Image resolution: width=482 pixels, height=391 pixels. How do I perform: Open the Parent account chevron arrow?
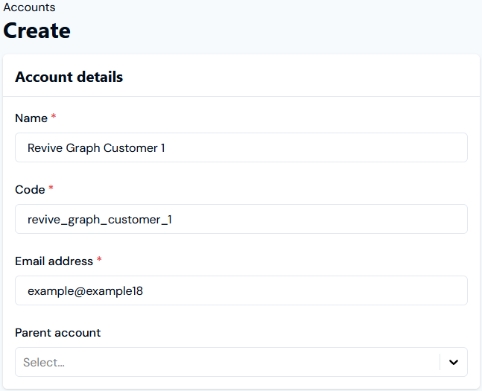[454, 362]
